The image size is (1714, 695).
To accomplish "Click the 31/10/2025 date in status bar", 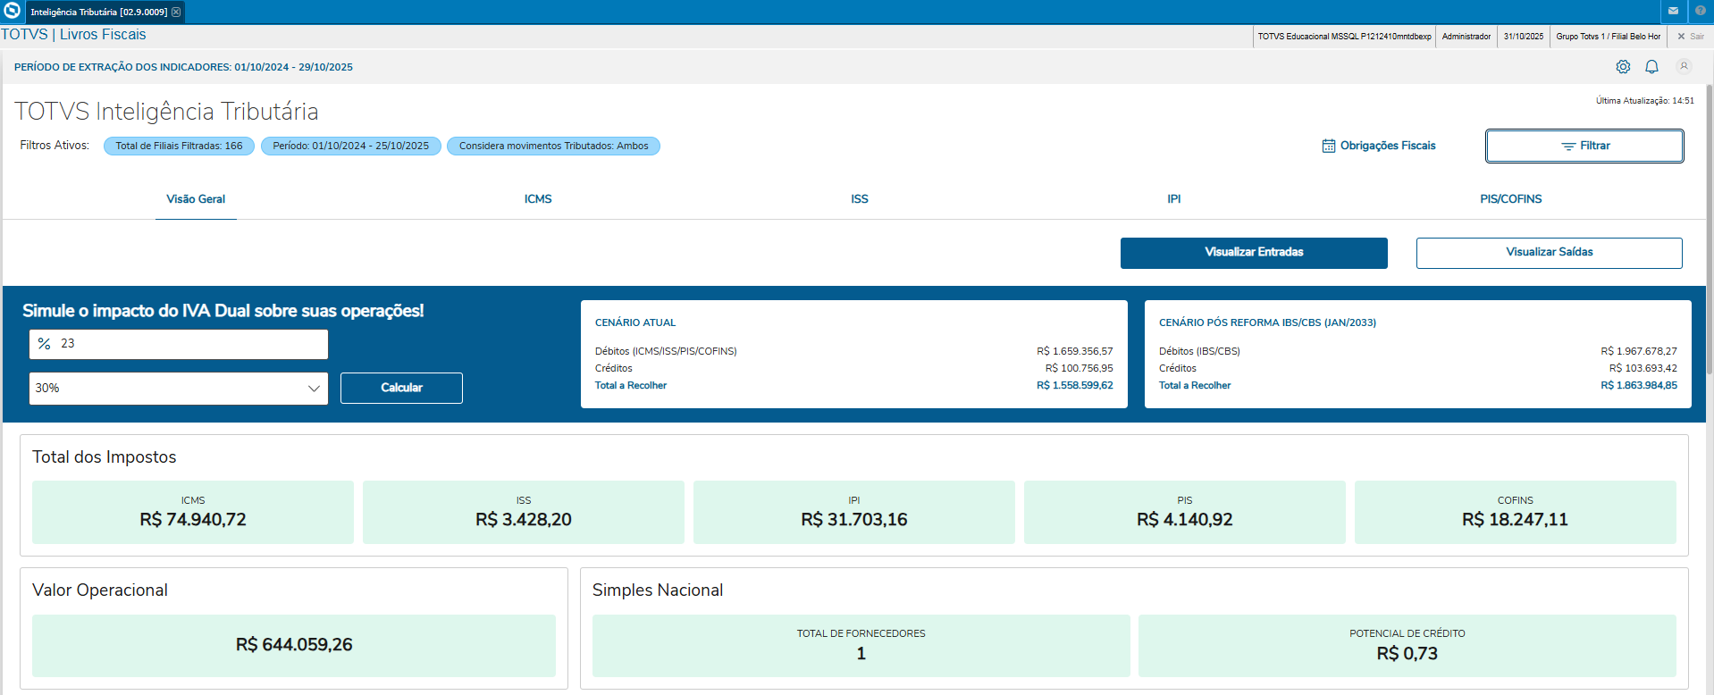I will click(x=1524, y=37).
